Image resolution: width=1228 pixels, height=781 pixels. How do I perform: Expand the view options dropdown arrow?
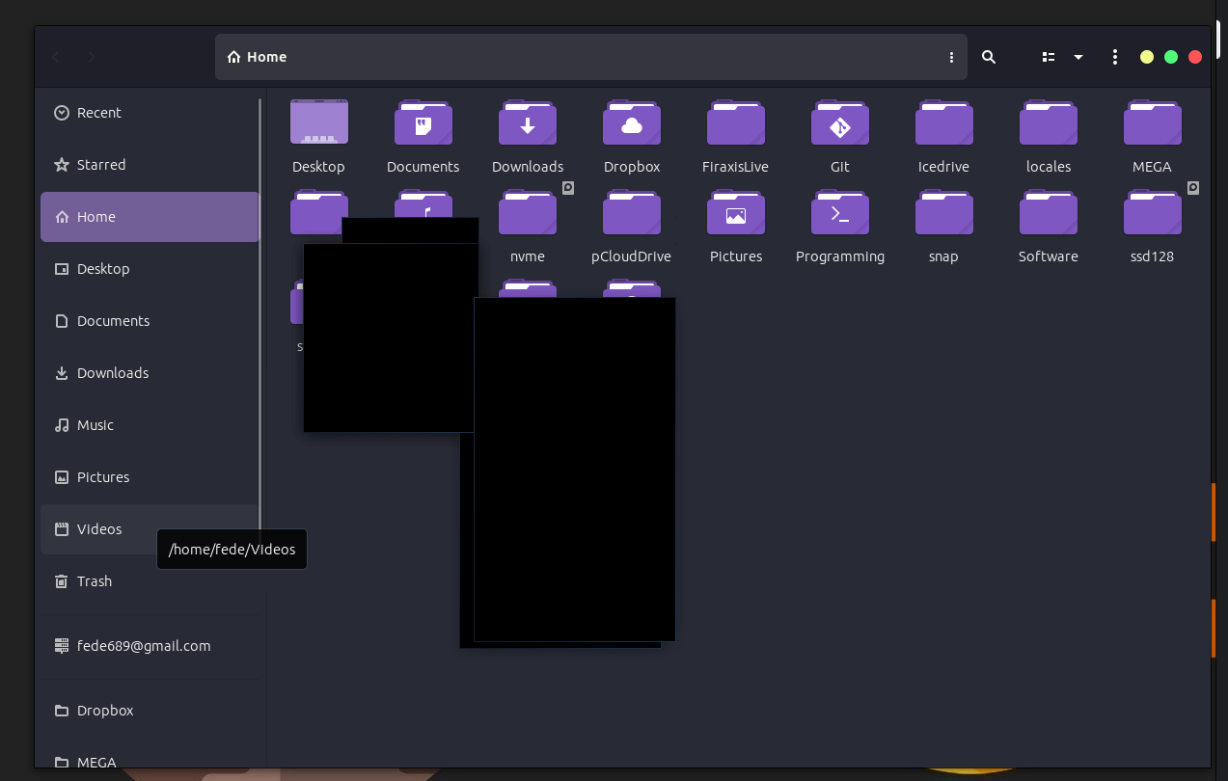pyautogui.click(x=1078, y=57)
